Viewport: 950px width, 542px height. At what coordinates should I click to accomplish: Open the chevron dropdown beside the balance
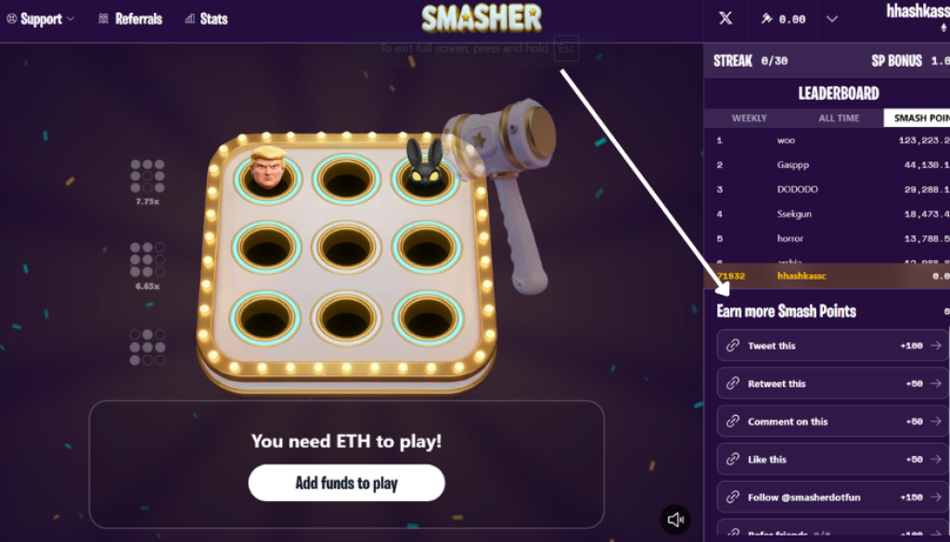tap(832, 19)
